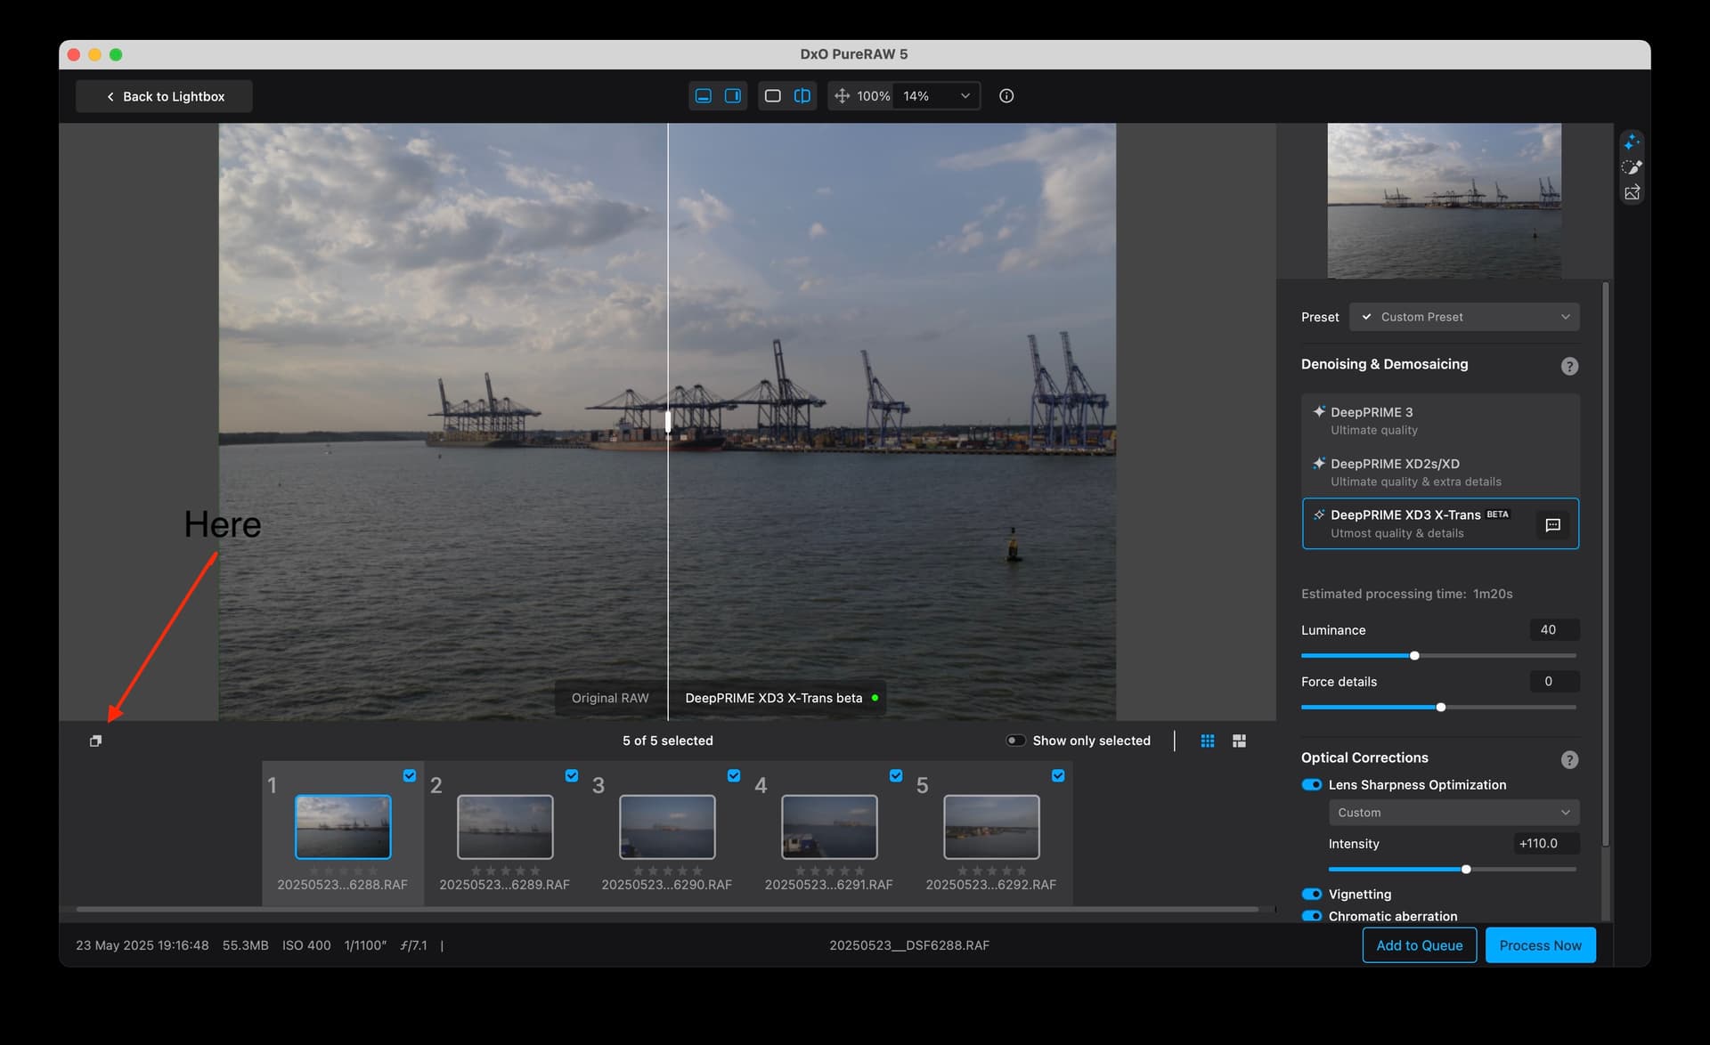Open the Denoising & Demosaicing help icon
1710x1045 pixels.
click(x=1569, y=366)
